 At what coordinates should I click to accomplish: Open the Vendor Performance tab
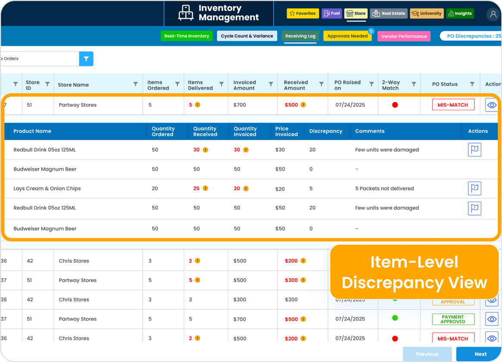click(404, 36)
